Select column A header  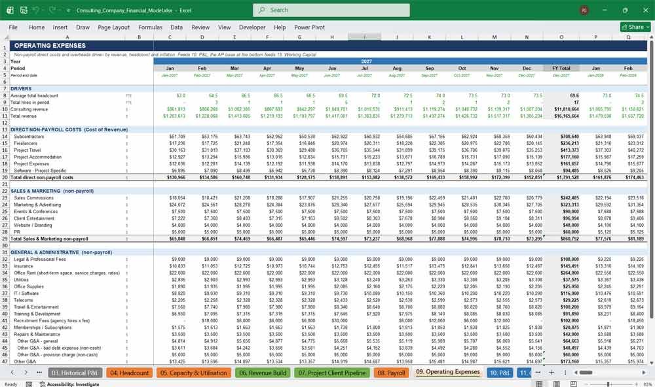67,37
